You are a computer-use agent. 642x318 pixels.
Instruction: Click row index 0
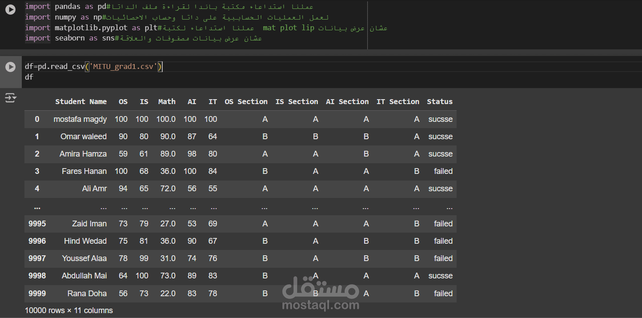(37, 119)
